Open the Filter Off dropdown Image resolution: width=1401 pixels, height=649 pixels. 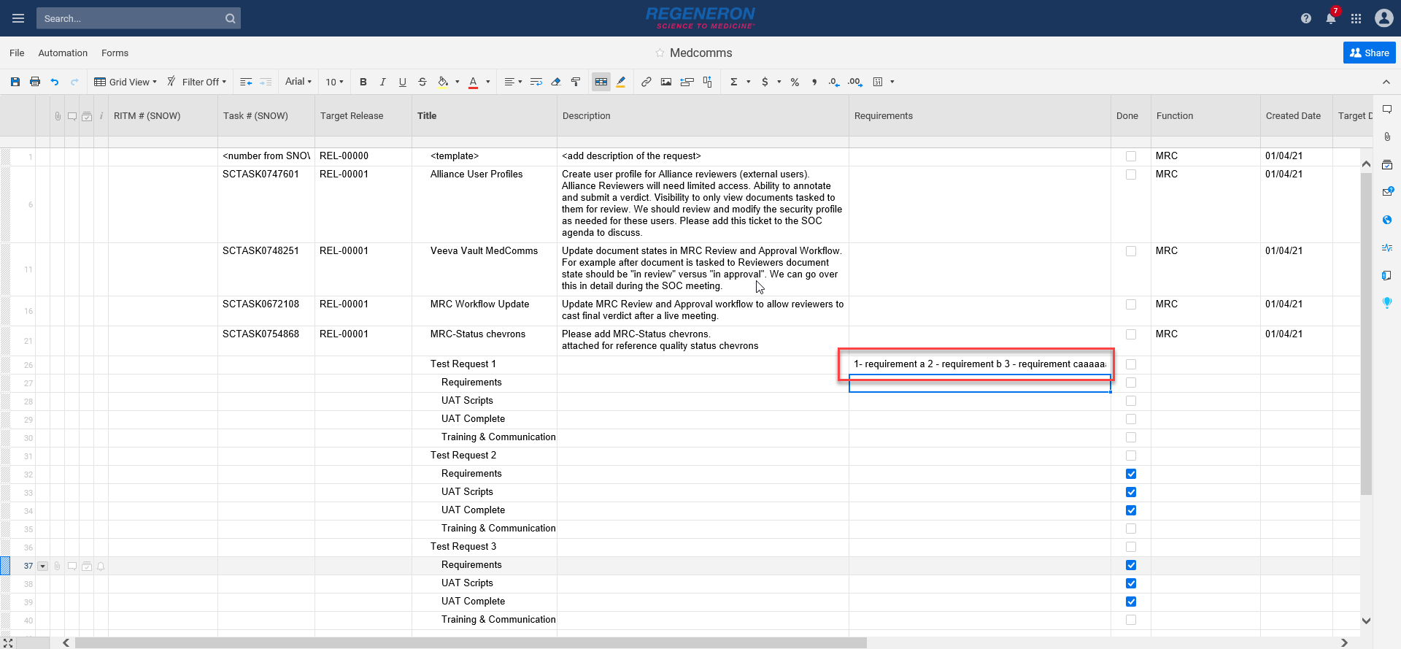point(197,82)
